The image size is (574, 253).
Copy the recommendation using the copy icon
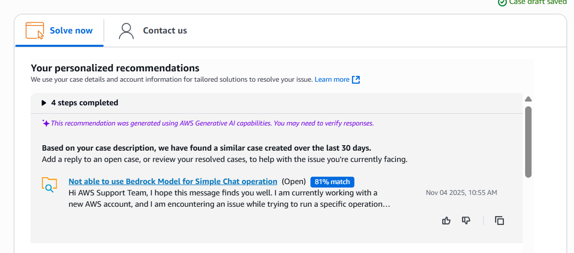coord(499,221)
